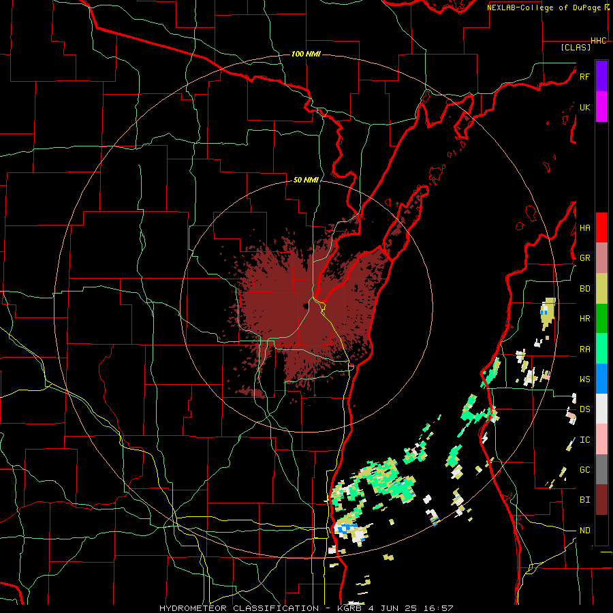Select the IC pink legend swatch
The width and height of the screenshot is (613, 613).
click(x=601, y=439)
